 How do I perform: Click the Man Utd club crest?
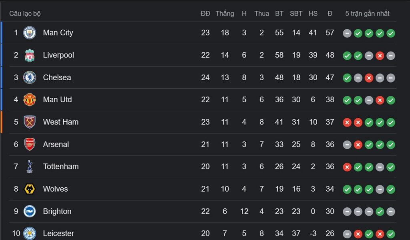30,100
